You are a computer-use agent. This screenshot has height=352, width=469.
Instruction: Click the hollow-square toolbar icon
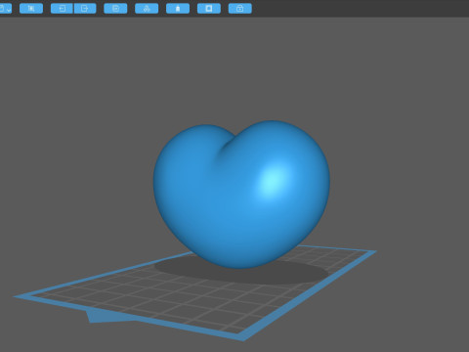click(x=209, y=9)
